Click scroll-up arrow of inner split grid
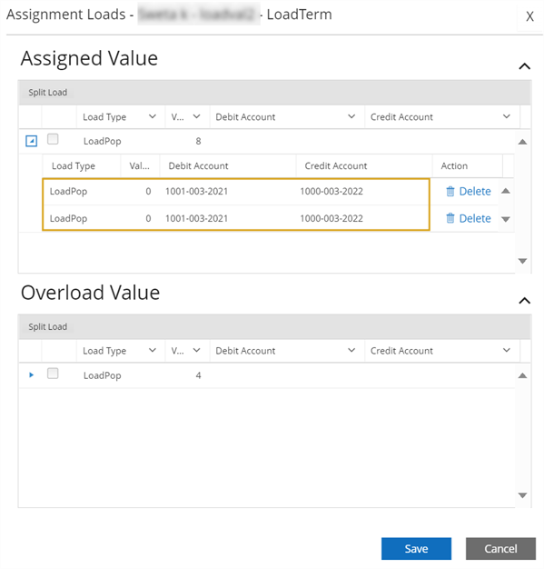Viewport: 544px width, 569px height. pos(506,191)
